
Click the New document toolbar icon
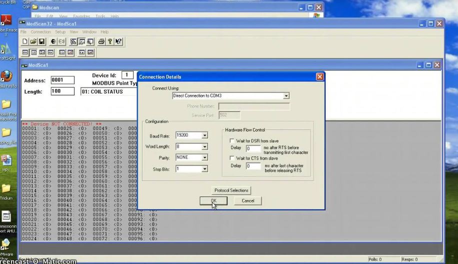click(x=25, y=41)
